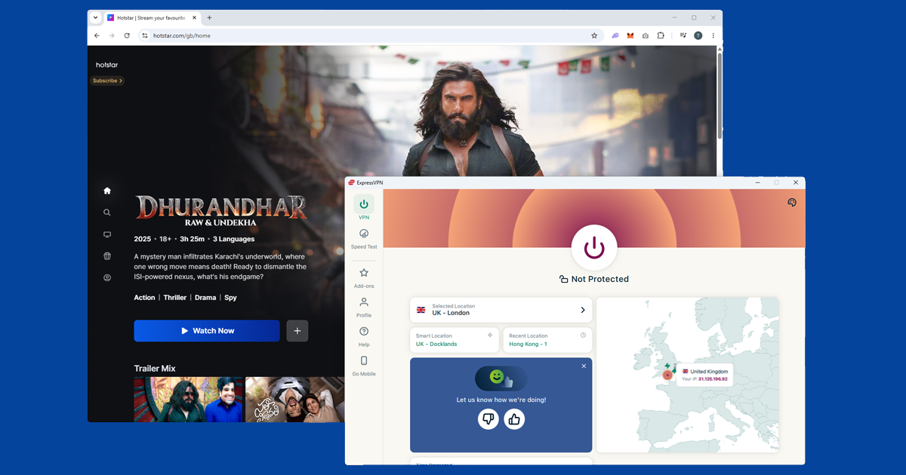The width and height of the screenshot is (906, 475).
Task: Expand Chrome's tab search chevron
Action: pos(95,17)
